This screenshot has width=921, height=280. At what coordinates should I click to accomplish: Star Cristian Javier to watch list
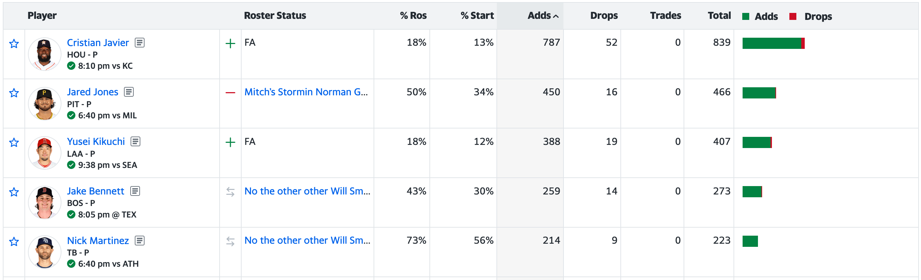(14, 44)
